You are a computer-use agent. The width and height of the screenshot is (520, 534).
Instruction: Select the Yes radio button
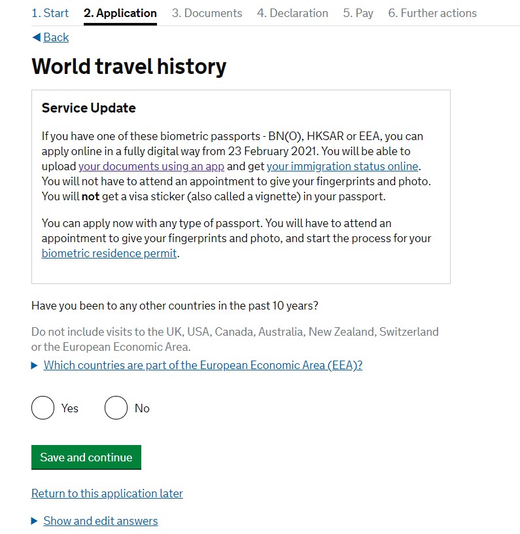(x=43, y=408)
